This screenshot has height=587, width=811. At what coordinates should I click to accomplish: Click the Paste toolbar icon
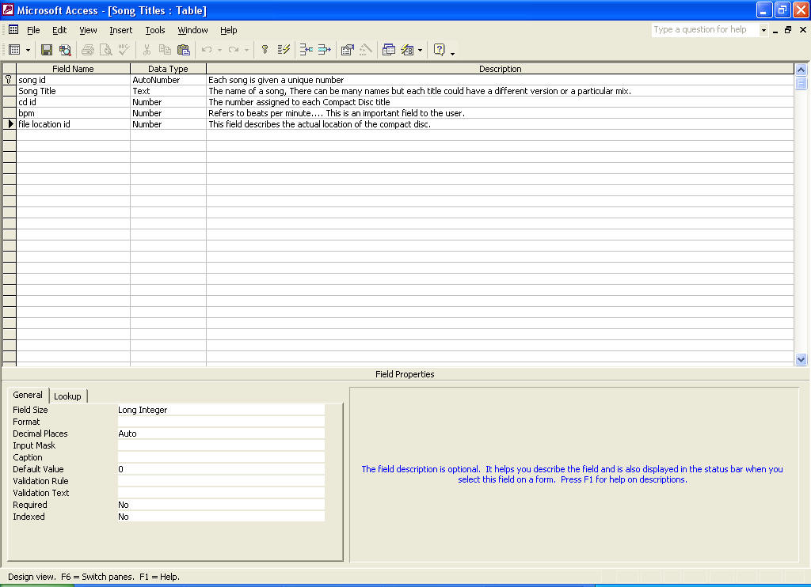pos(184,50)
